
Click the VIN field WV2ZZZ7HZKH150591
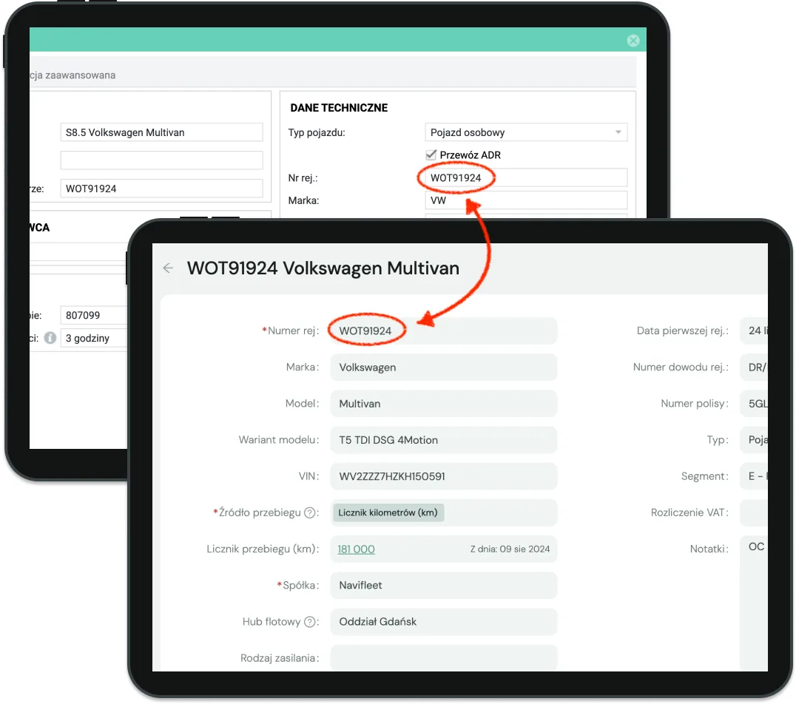coord(444,477)
